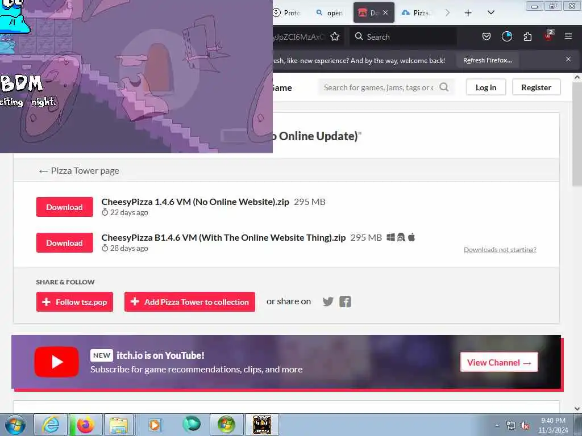This screenshot has height=436, width=582.
Task: Switch to the Pizza tab
Action: coord(416,13)
